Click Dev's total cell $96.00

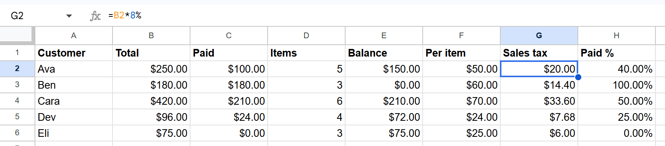pos(151,117)
